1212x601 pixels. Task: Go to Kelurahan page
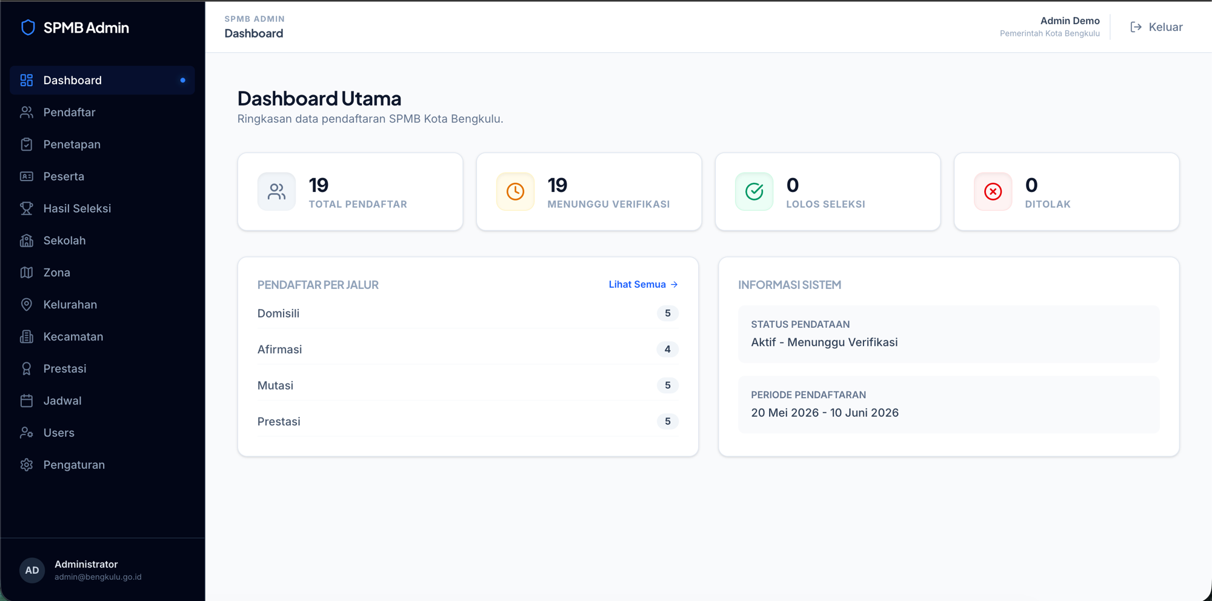tap(102, 305)
